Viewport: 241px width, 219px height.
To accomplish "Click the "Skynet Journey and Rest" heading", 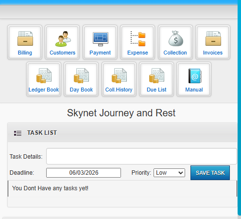I will coord(121,113).
